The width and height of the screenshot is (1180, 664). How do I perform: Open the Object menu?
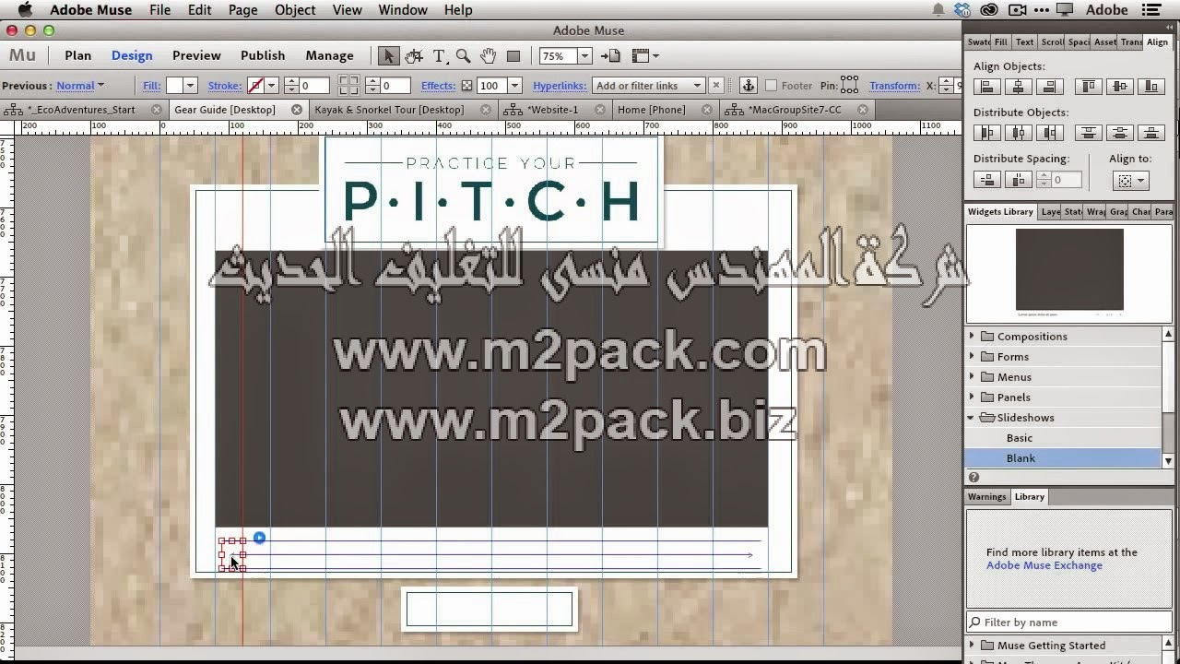[295, 10]
